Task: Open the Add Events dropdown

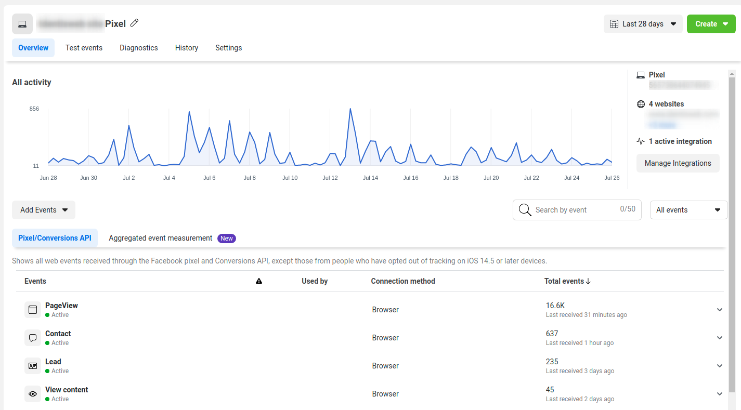Action: click(x=44, y=210)
